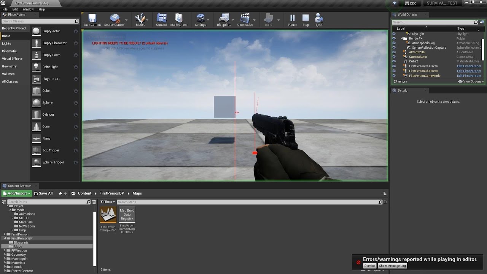
Task: Open View Options in World Outliner
Action: click(x=471, y=81)
